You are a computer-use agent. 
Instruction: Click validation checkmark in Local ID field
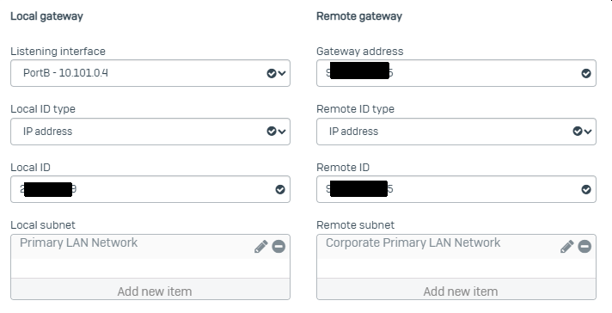[x=280, y=190]
